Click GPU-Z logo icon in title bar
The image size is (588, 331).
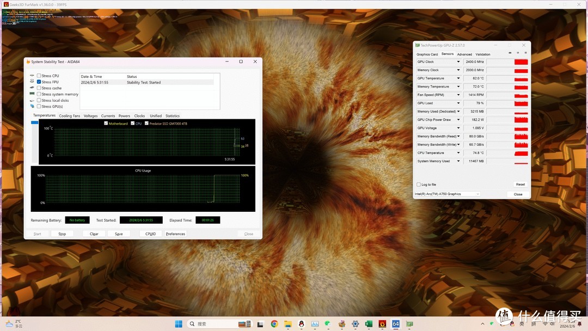[418, 45]
